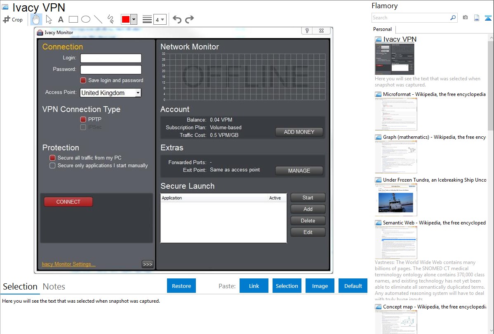Open Ivacy Monitor Settings link
Screen dimensions: 494x334
pos(68,264)
